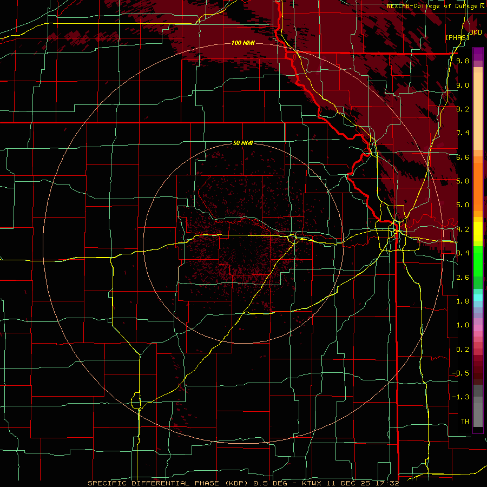The width and height of the screenshot is (487, 487).
Task: Click the 9.0 value on the color scale
Action: pyautogui.click(x=463, y=85)
